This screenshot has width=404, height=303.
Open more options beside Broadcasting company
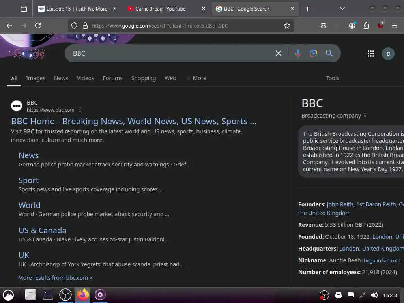coord(365,116)
